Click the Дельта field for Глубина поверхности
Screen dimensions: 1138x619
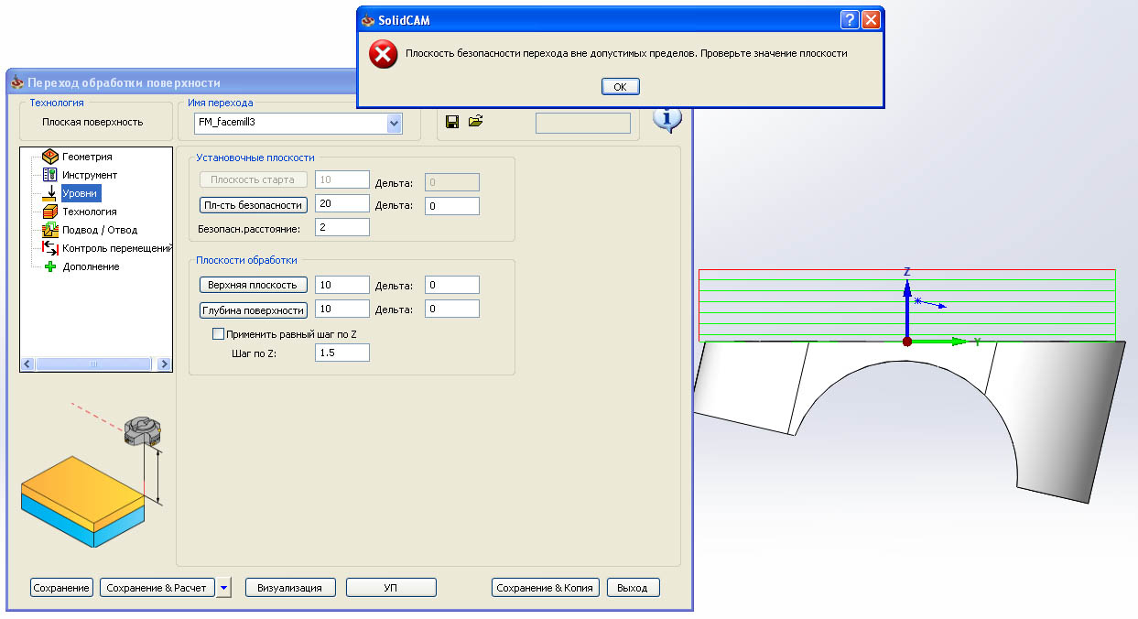452,309
